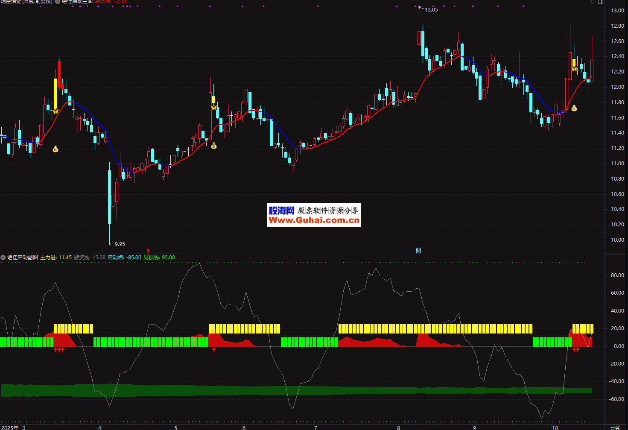Click the red arrow signal near May

tap(214, 350)
